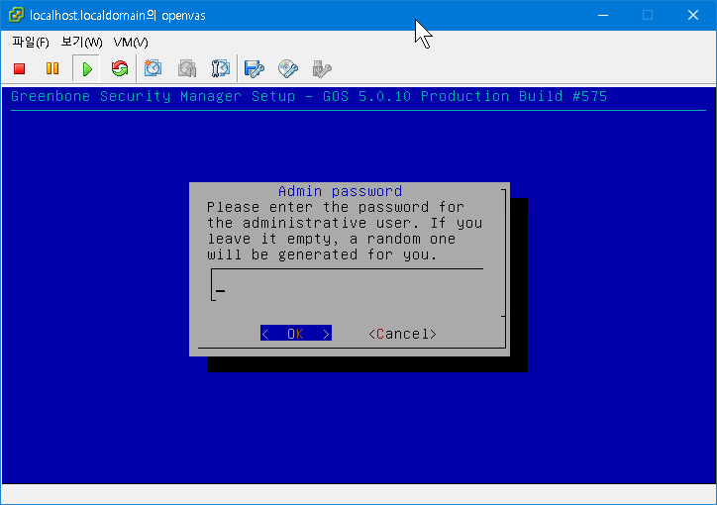Image resolution: width=717 pixels, height=505 pixels.
Task: Select the OK button in dialog
Action: tap(296, 334)
